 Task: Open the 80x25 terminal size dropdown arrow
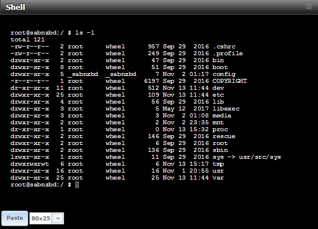coord(58,219)
